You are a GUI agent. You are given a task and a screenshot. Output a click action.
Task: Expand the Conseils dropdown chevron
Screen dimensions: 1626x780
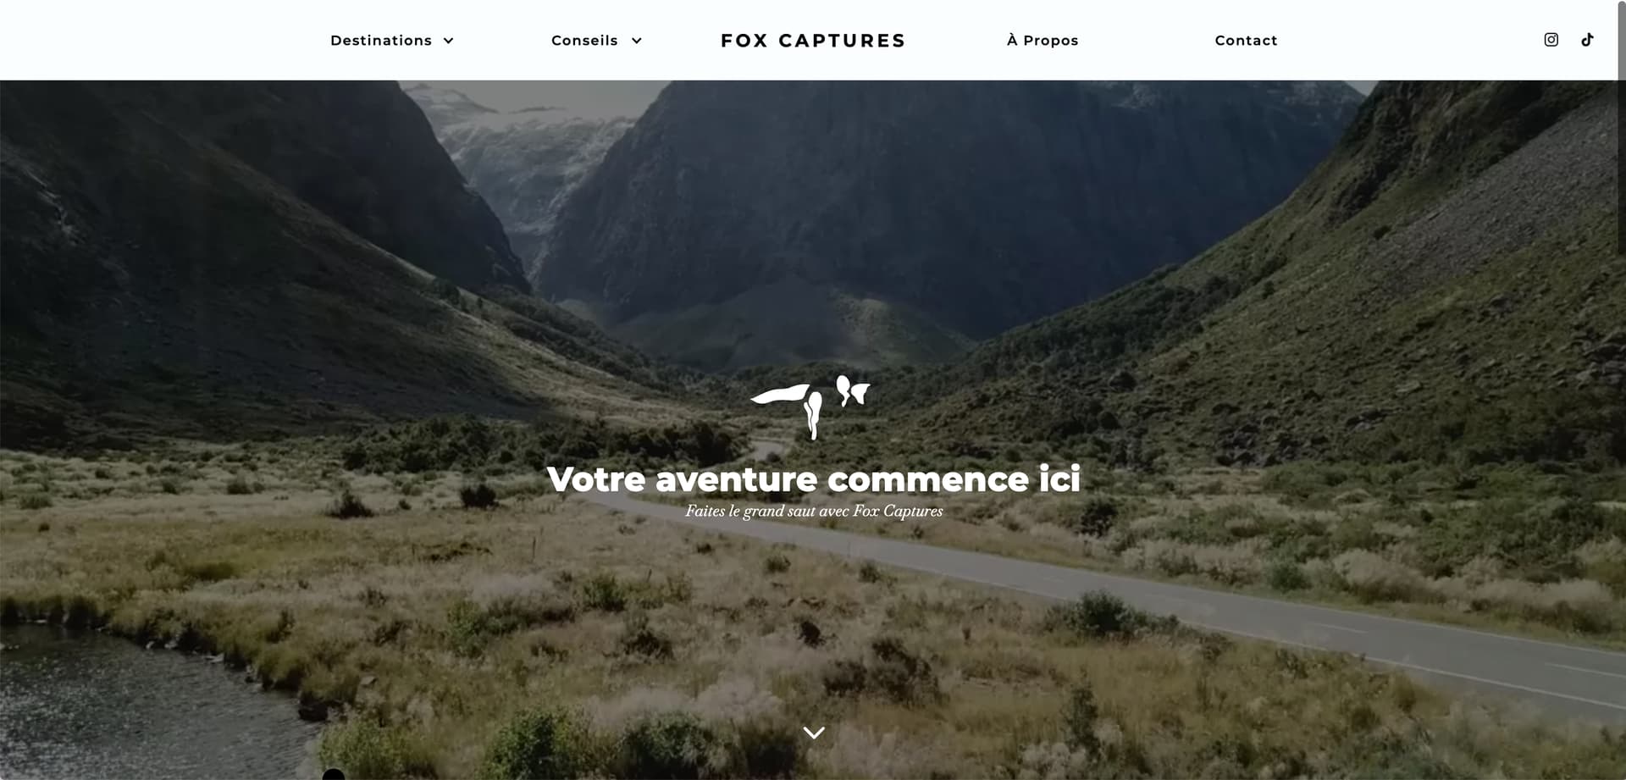pyautogui.click(x=637, y=41)
